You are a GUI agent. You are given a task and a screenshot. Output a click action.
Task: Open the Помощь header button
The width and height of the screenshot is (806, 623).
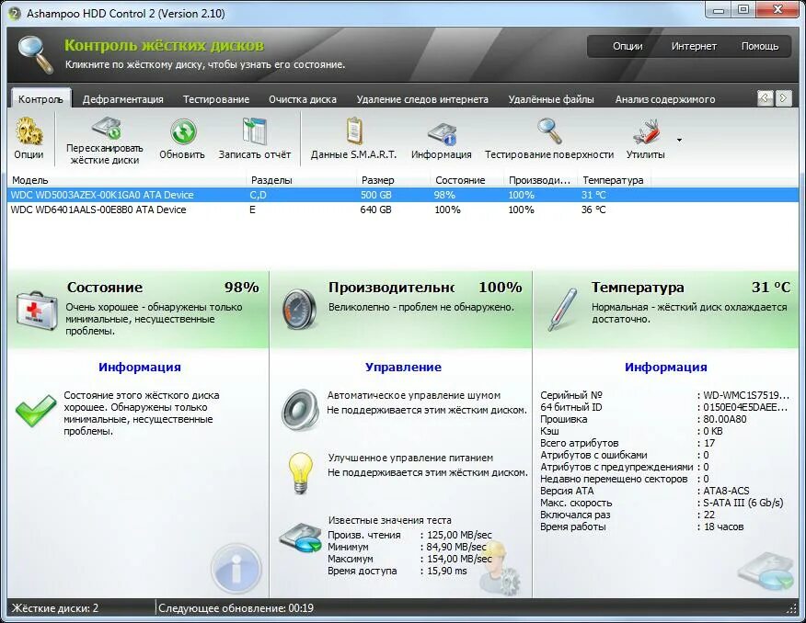(x=760, y=46)
